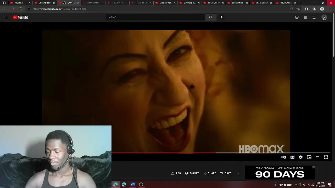Click the Tonal 90 DAYS ad banner

click(x=280, y=172)
